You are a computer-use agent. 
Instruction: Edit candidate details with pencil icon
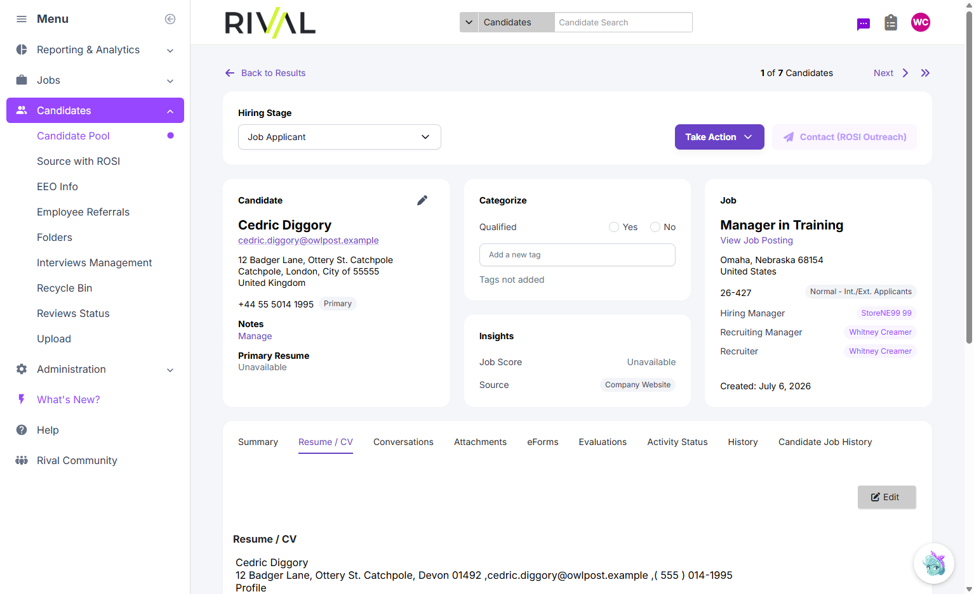[x=422, y=200]
